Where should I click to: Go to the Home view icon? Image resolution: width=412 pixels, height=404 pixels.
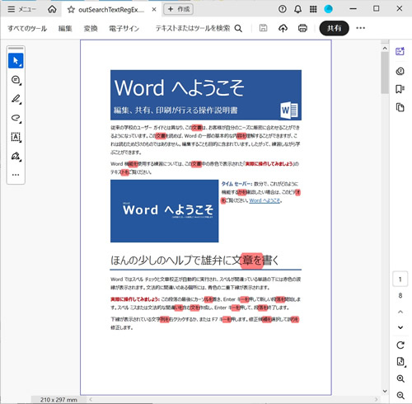coord(52,9)
